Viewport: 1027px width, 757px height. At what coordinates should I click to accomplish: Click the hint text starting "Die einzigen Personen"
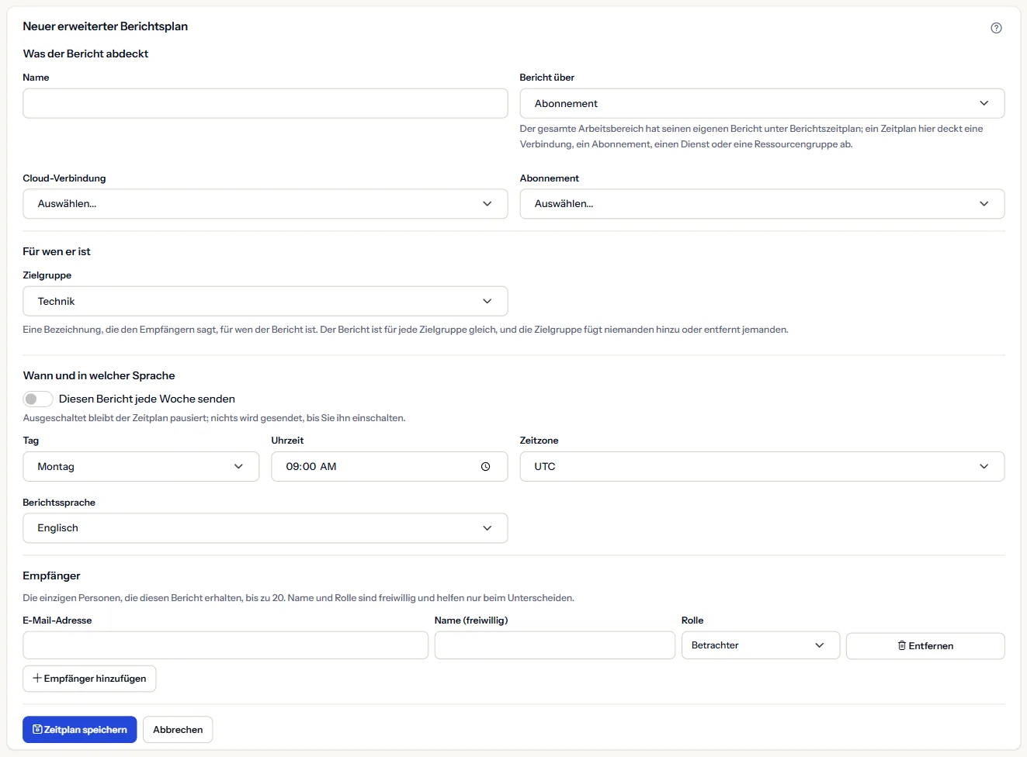pyautogui.click(x=299, y=598)
